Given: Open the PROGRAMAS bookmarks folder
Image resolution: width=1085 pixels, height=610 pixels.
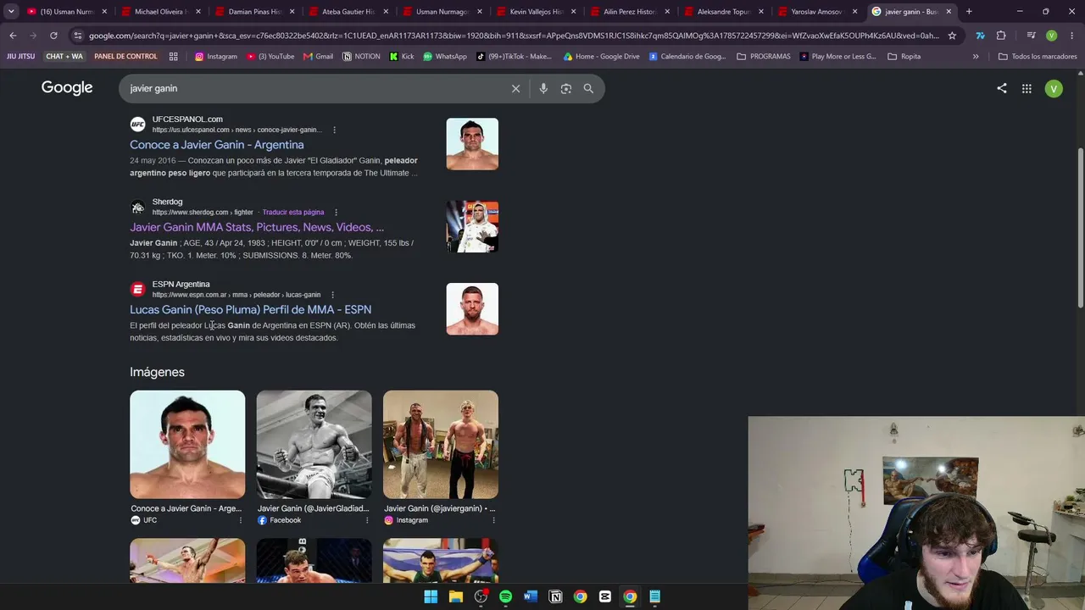Looking at the screenshot, I should pos(763,56).
